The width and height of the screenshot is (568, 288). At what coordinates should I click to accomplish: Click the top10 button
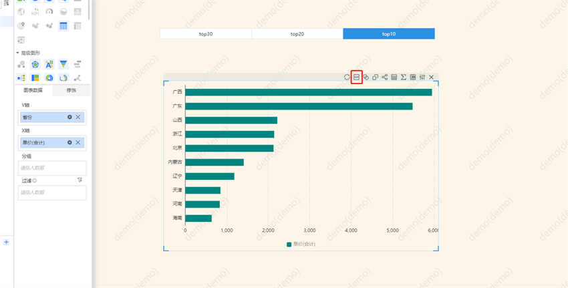[389, 33]
